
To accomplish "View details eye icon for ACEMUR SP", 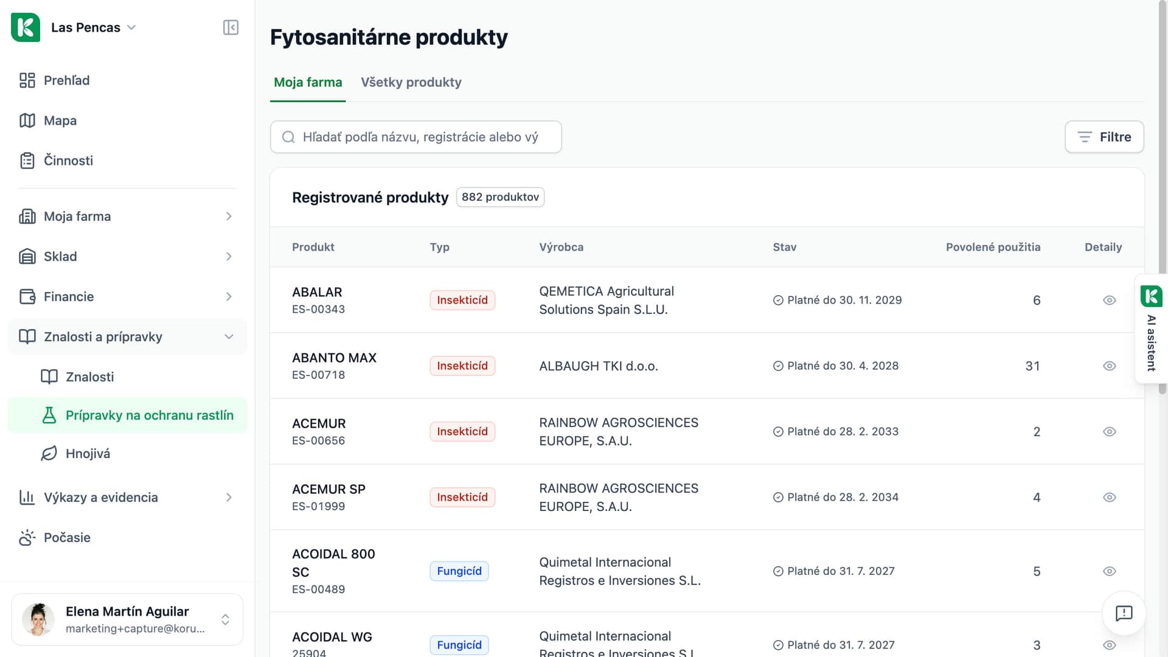I will (x=1109, y=498).
